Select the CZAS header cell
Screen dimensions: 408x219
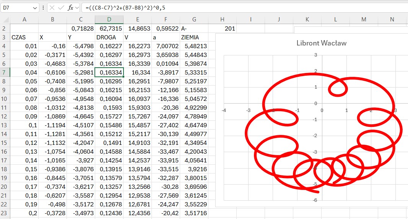tap(24, 37)
